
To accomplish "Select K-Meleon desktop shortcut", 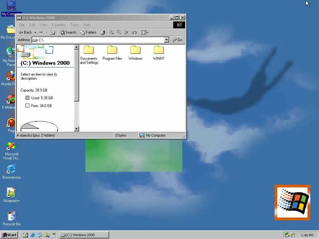I will [x=8, y=102].
